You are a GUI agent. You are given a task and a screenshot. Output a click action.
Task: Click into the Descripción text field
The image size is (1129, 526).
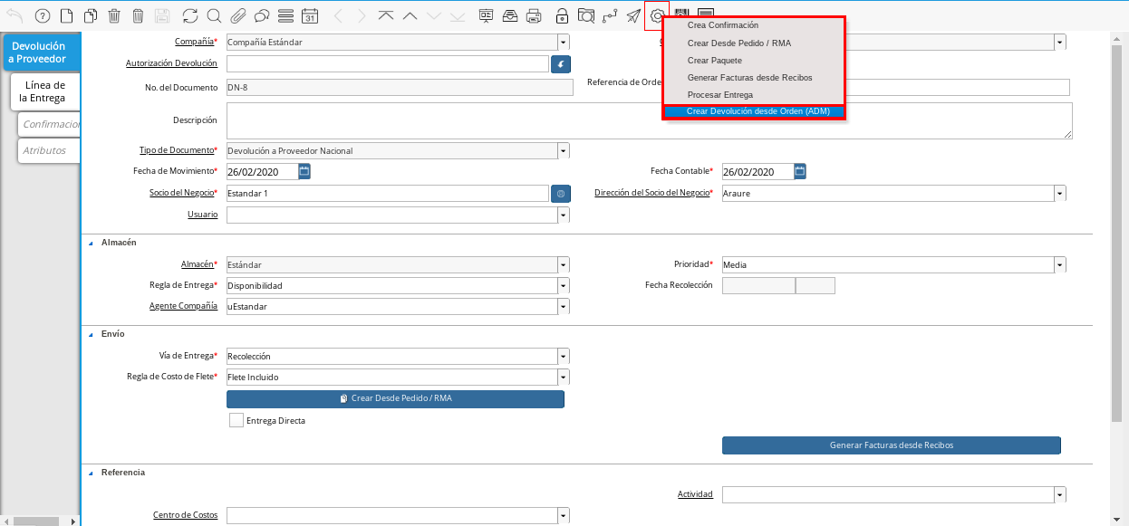[649, 120]
